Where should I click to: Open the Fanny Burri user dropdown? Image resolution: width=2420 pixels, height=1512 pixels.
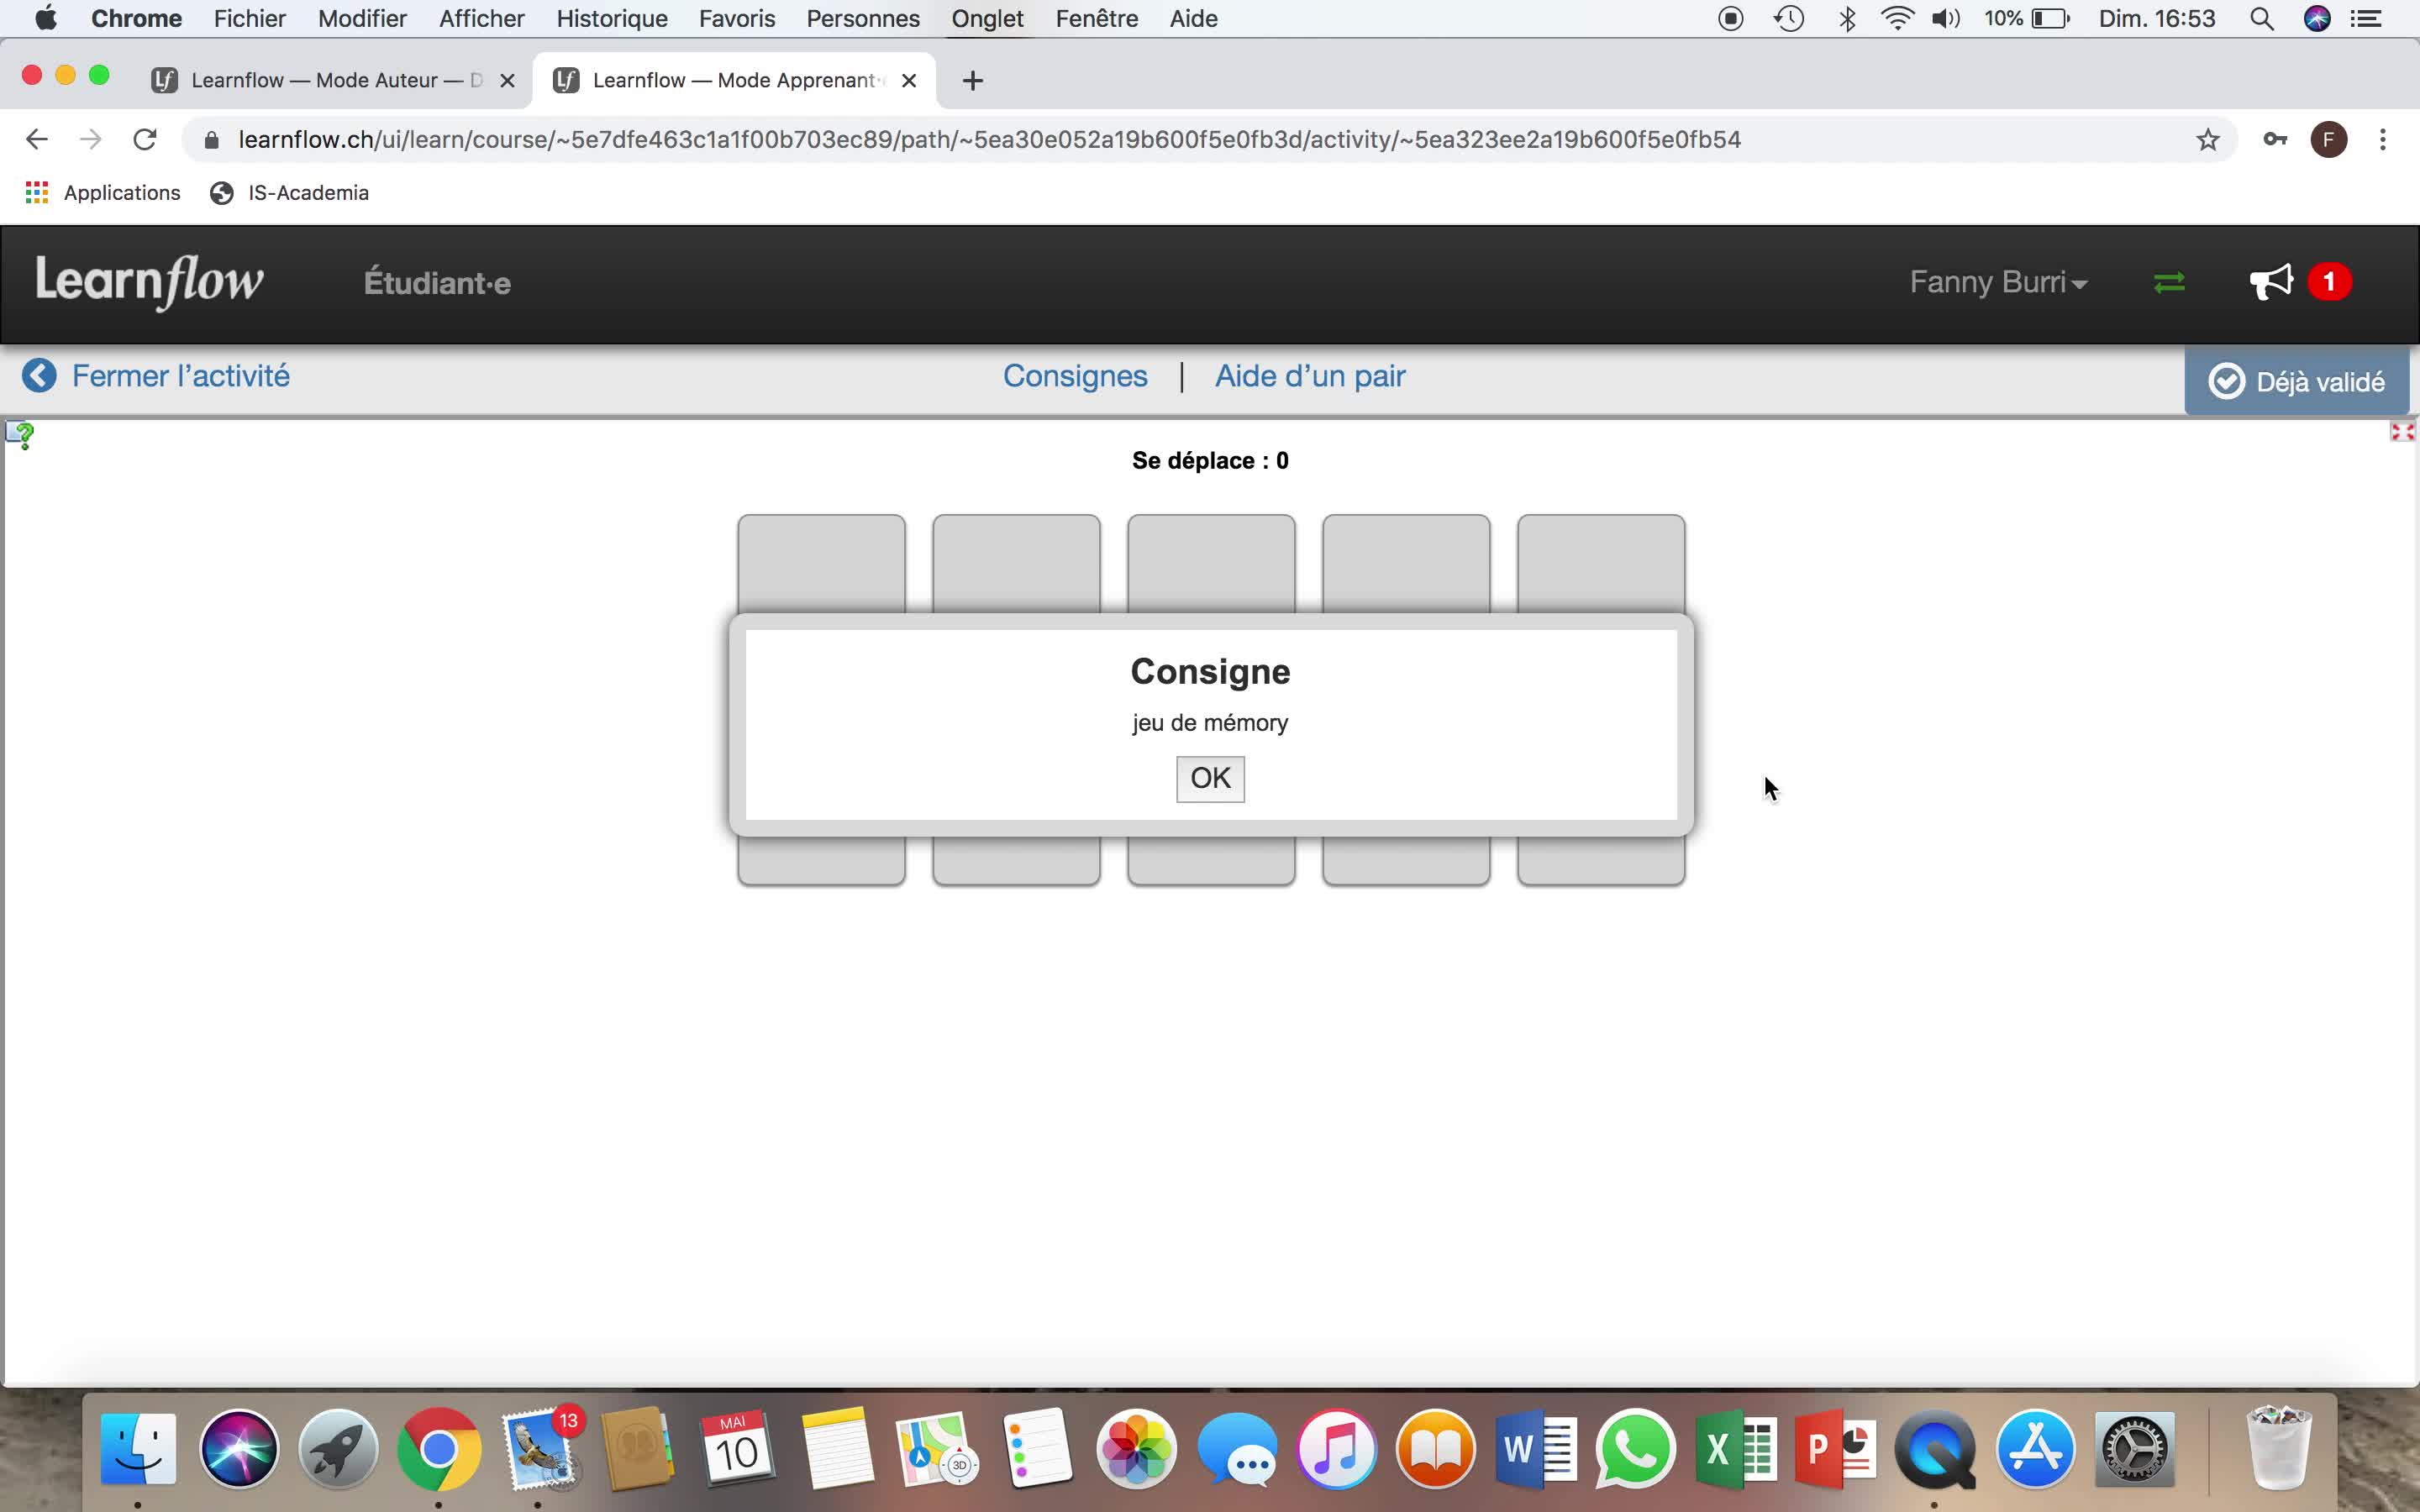click(1997, 283)
